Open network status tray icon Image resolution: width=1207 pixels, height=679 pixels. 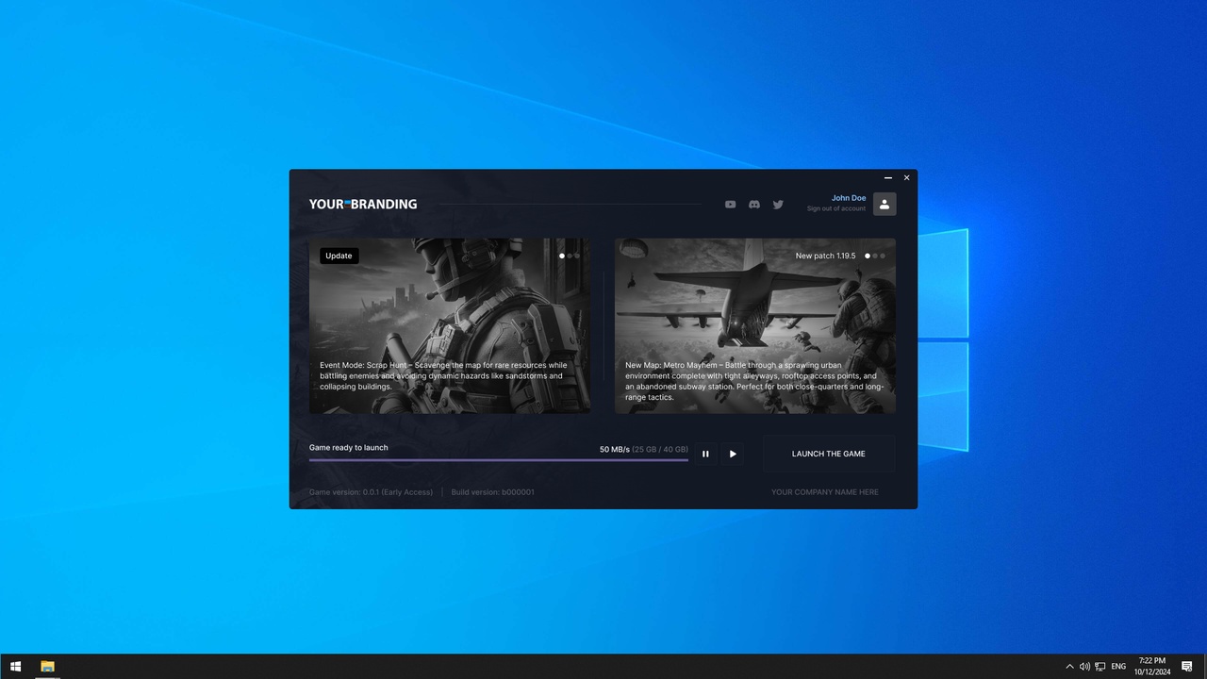point(1100,667)
